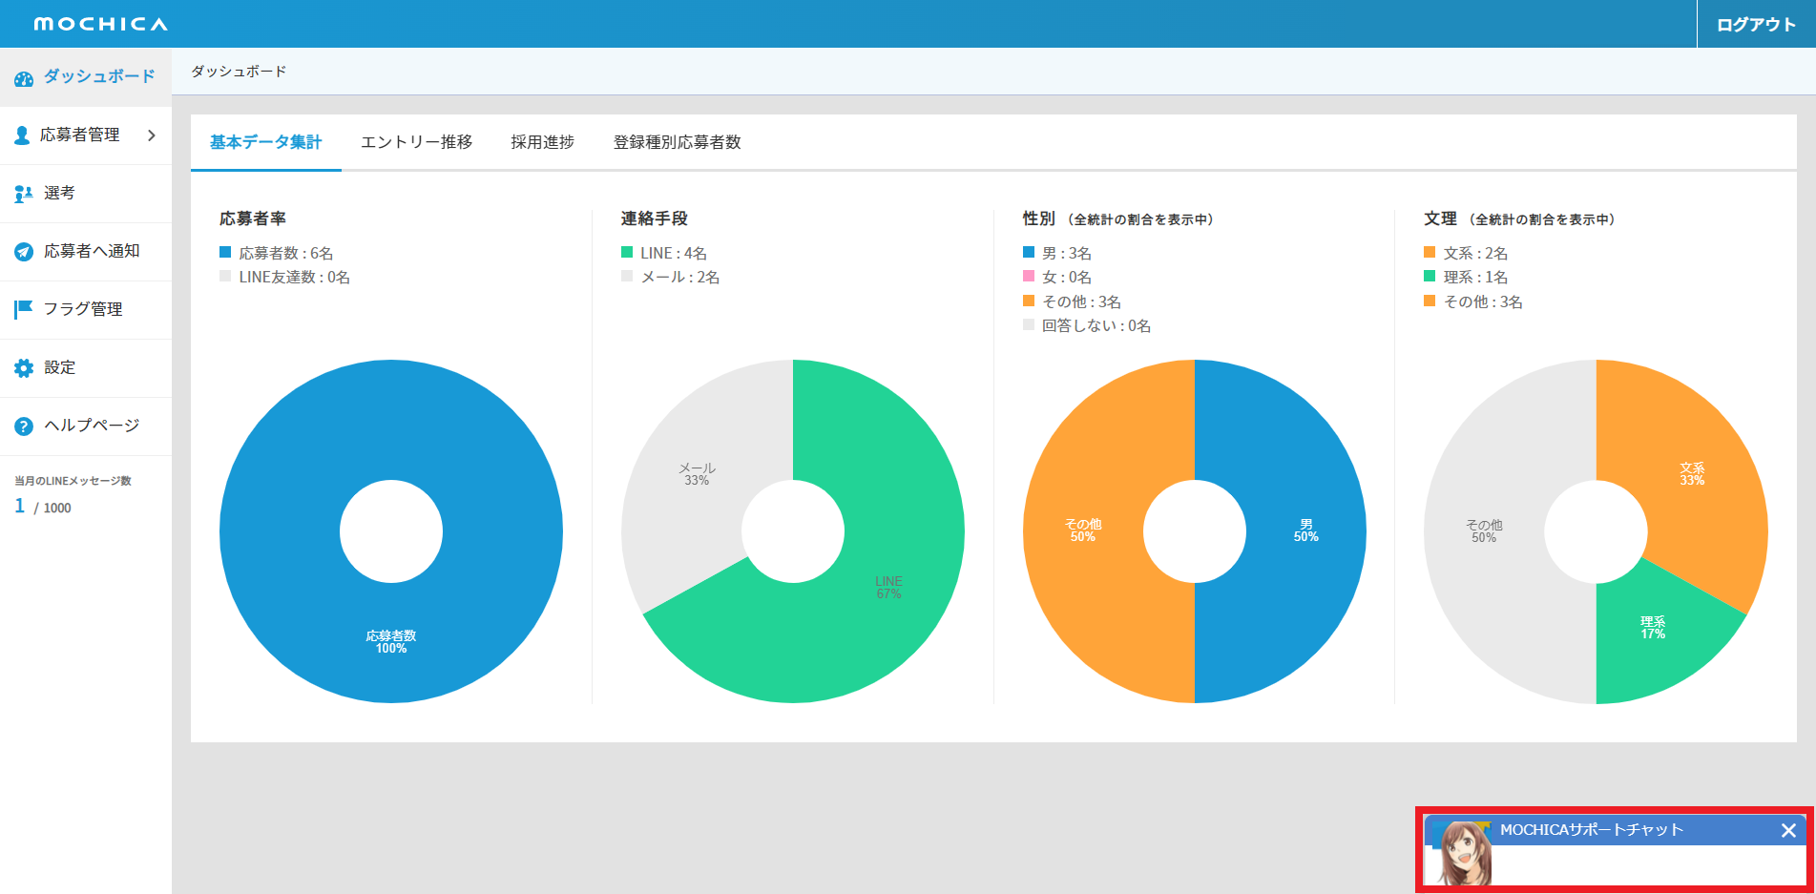Toggle the LINE legend swatch in 連絡手段
Screen dimensions: 1816x894
627,253
